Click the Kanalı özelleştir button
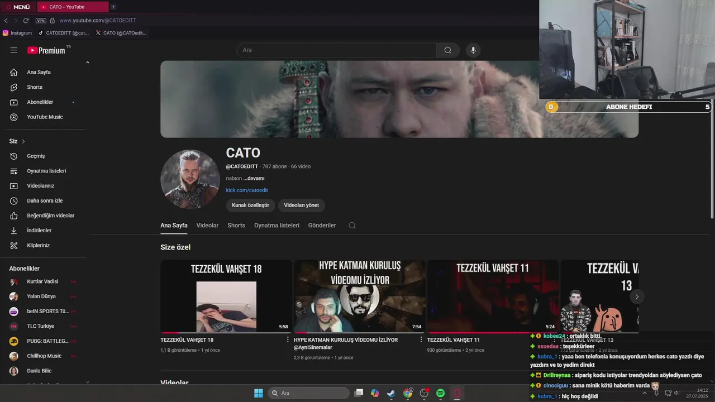This screenshot has height=402, width=715. (x=250, y=205)
